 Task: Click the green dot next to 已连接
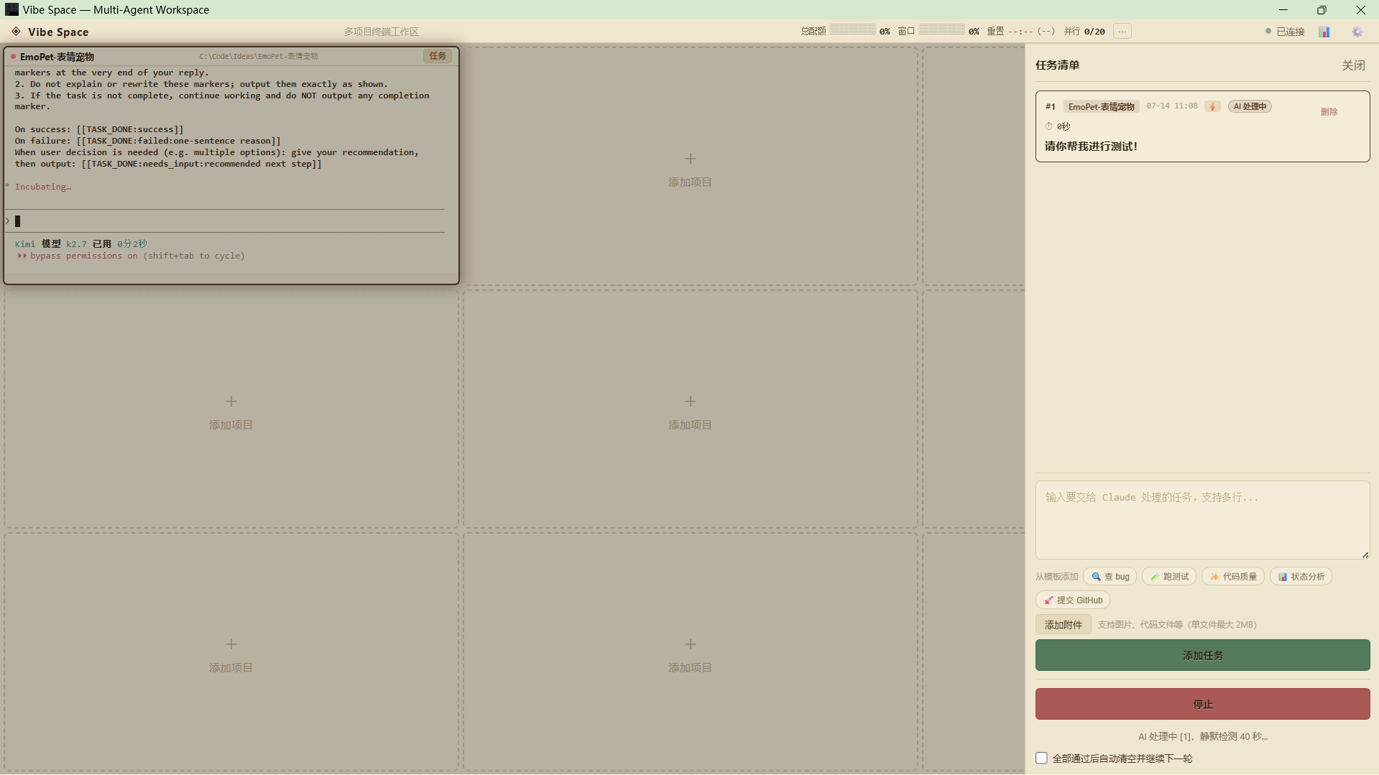(1268, 31)
